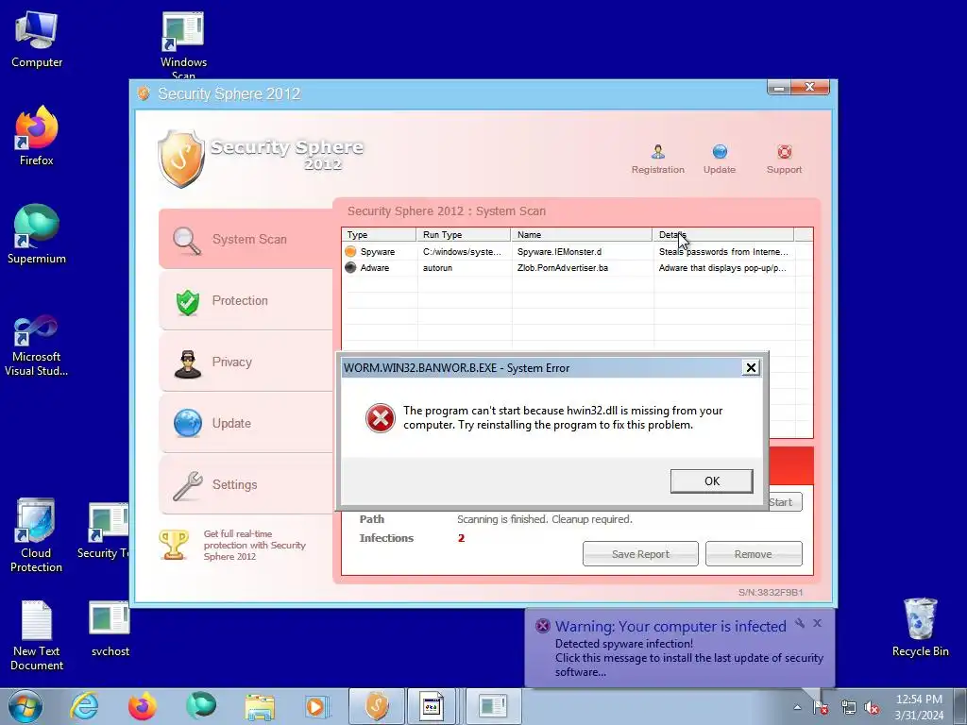
Task: Open Microsoft Visual Studio desktop shortcut
Action: pos(37,346)
